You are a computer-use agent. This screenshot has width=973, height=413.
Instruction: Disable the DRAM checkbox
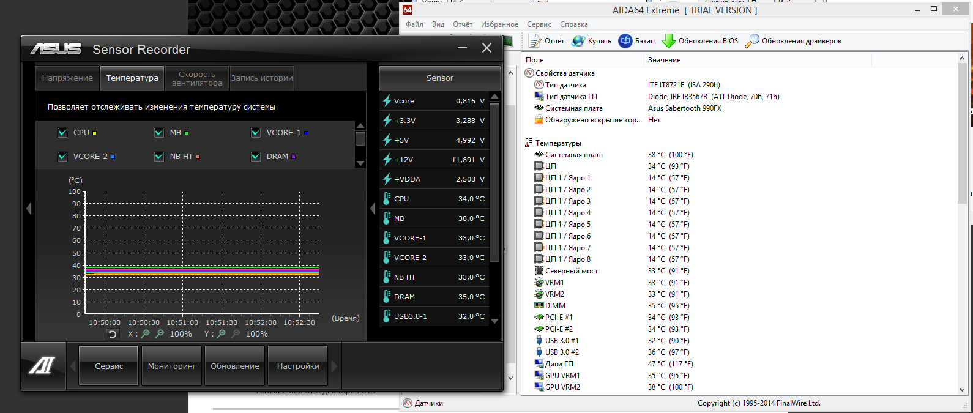pos(256,157)
